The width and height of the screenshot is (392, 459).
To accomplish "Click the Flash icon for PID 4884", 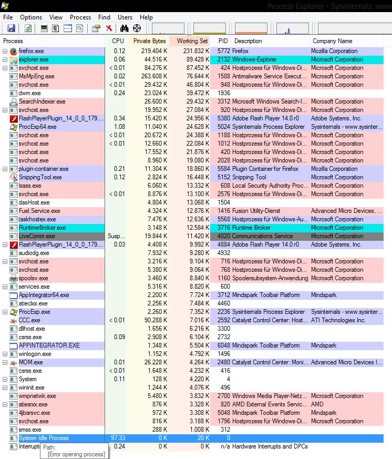I will (14, 244).
